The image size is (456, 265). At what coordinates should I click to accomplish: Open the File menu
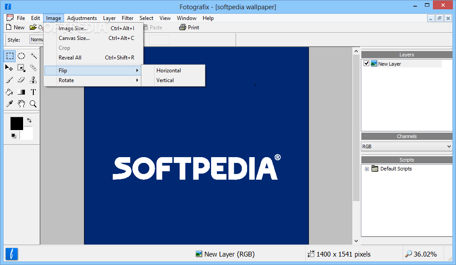pos(21,18)
